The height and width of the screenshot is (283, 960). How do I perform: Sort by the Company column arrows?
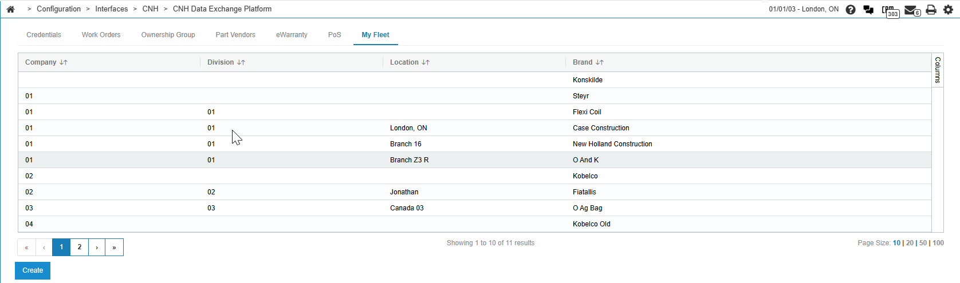click(64, 62)
